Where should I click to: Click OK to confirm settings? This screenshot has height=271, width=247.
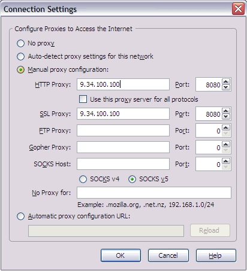pos(121,255)
